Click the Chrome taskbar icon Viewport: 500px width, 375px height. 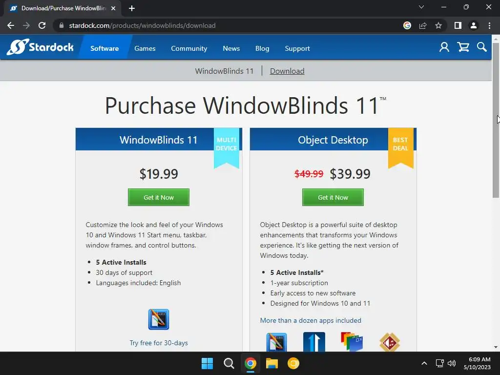point(250,363)
